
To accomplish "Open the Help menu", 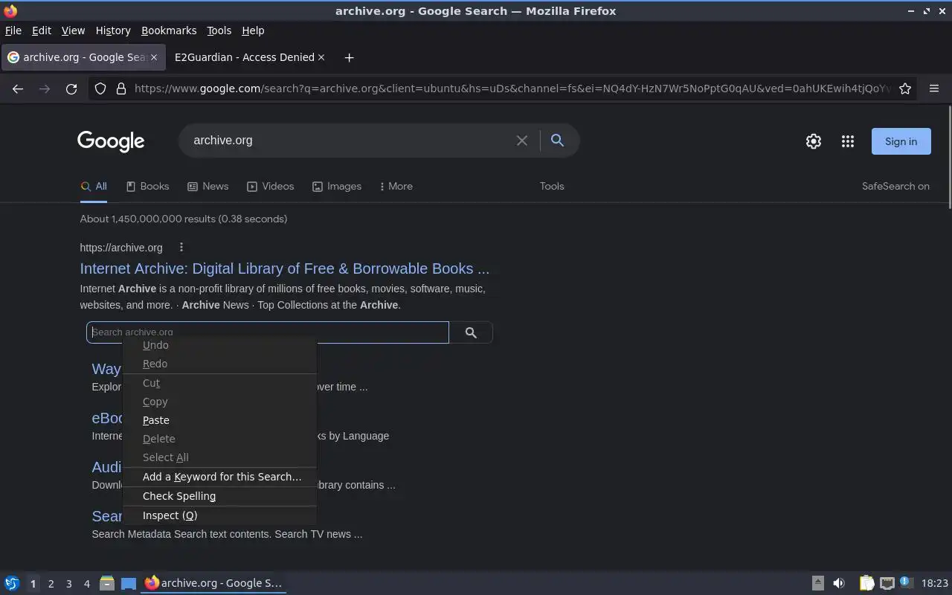I will [253, 30].
